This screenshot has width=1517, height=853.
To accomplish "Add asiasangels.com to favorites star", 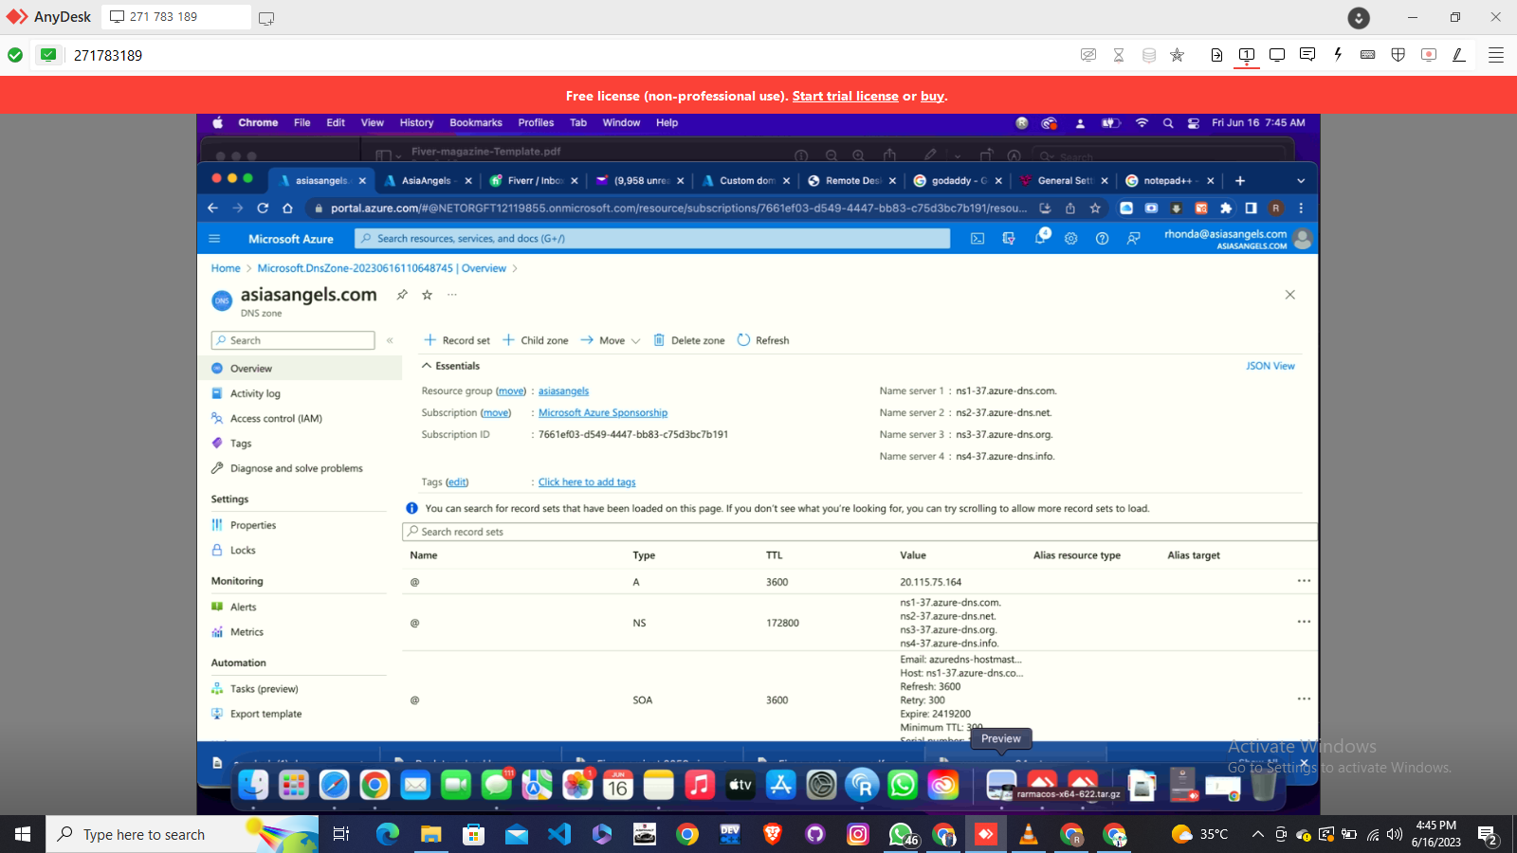I will point(428,295).
